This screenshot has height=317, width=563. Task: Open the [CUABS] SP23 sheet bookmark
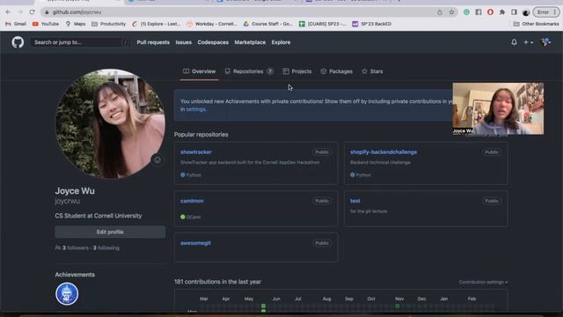323,24
